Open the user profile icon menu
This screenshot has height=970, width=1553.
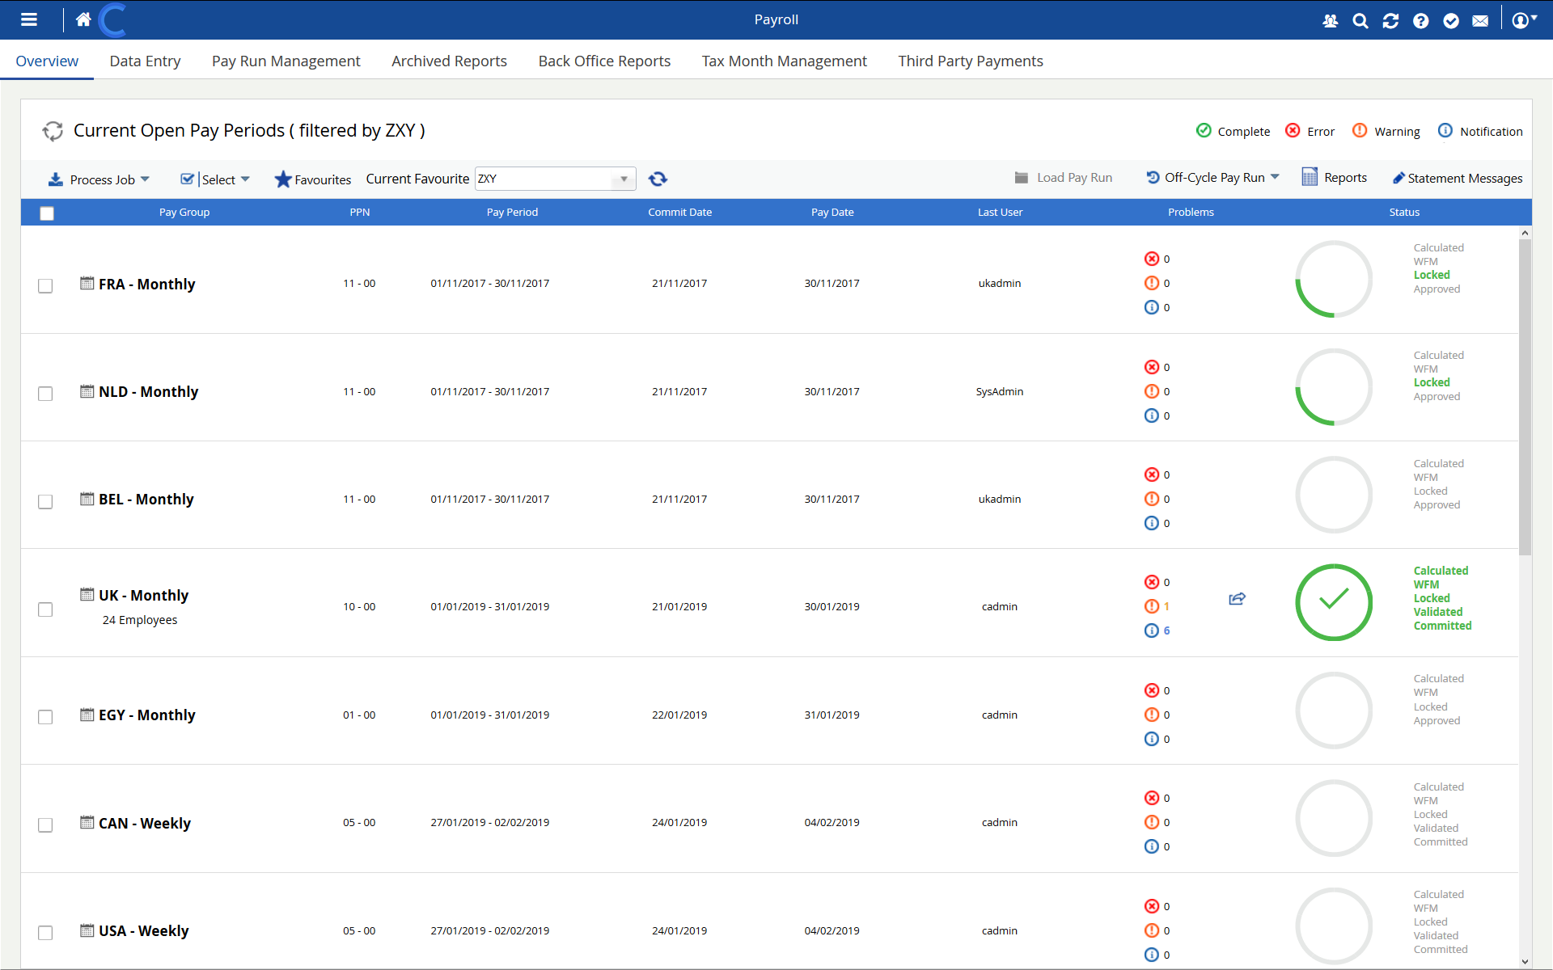point(1523,20)
